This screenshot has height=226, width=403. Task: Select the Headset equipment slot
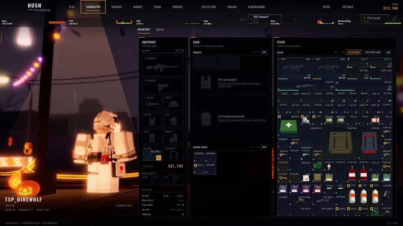[x=174, y=154]
